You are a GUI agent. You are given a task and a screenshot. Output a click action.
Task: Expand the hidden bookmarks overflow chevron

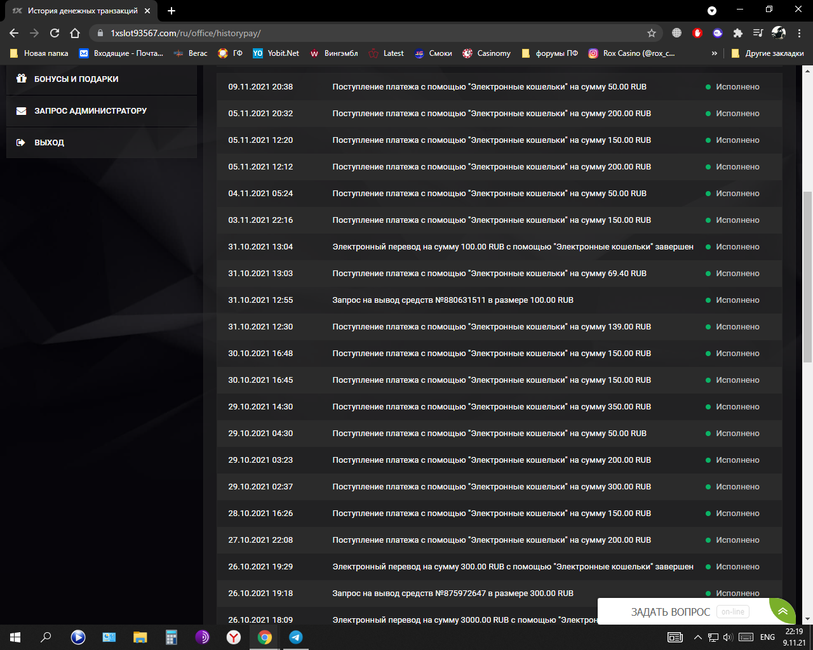[715, 53]
